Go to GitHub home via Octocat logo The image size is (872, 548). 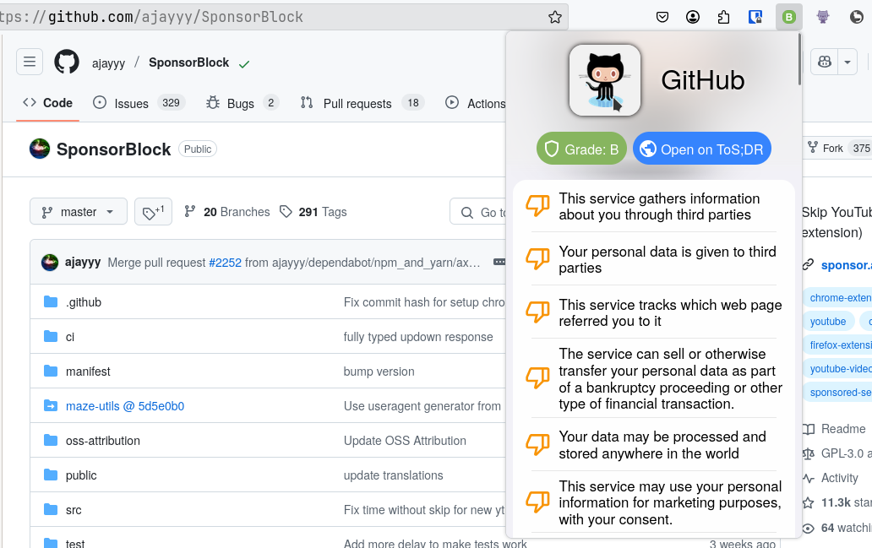67,62
